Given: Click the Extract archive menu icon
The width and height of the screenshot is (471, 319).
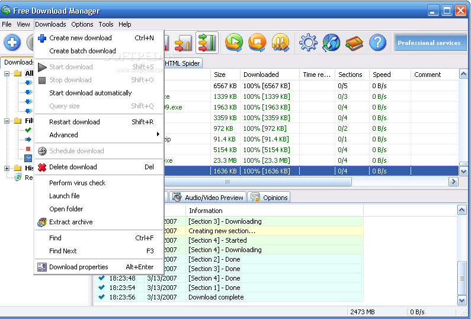Looking at the screenshot, I should pos(42,222).
